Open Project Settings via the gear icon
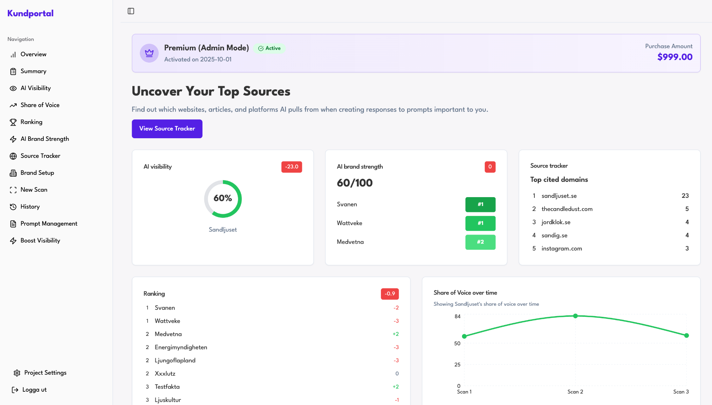The image size is (712, 405). pos(16,372)
